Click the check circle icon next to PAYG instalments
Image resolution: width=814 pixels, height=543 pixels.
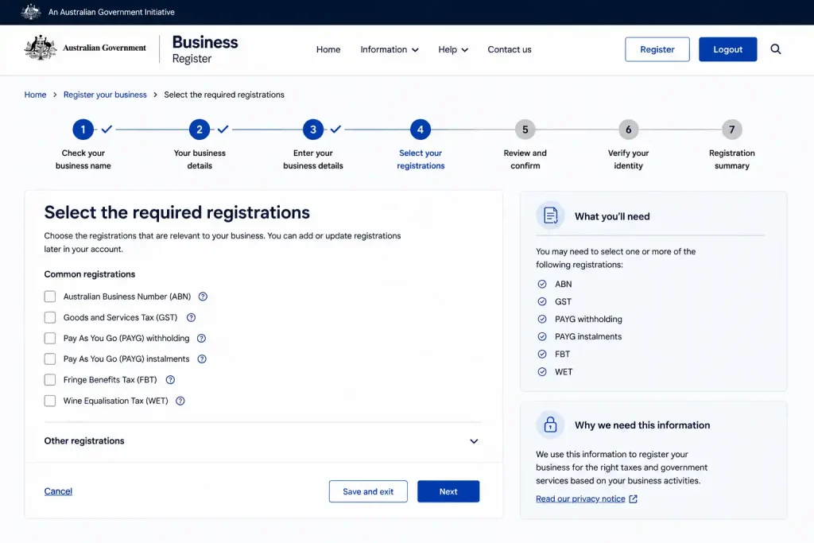click(542, 336)
